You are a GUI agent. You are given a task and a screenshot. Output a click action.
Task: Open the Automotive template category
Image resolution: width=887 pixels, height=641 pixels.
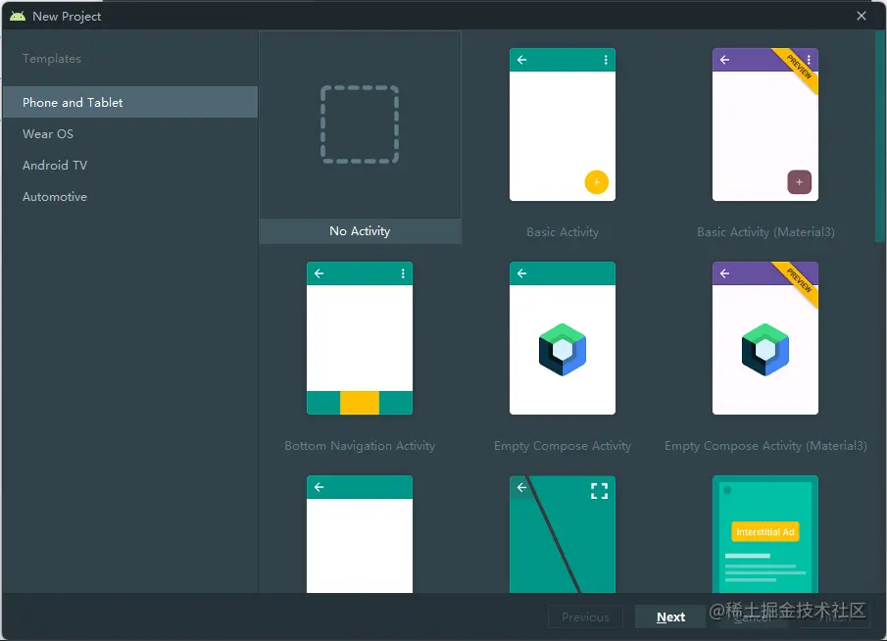[54, 196]
